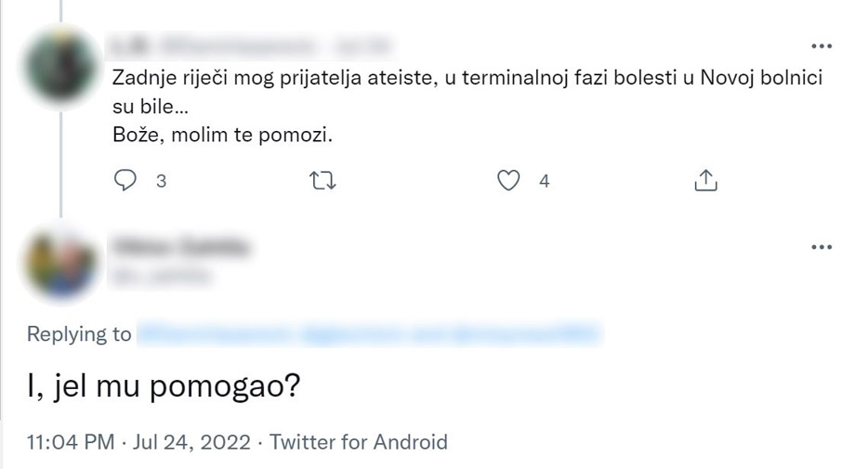Screen dimensions: 855x469
Task: Open the '11:04 PM · Jul 24, 2022' timestamp
Action: (x=139, y=442)
